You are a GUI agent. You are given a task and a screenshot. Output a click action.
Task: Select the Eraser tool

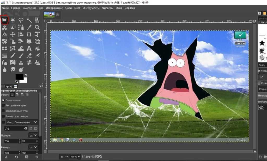(x=29, y=56)
